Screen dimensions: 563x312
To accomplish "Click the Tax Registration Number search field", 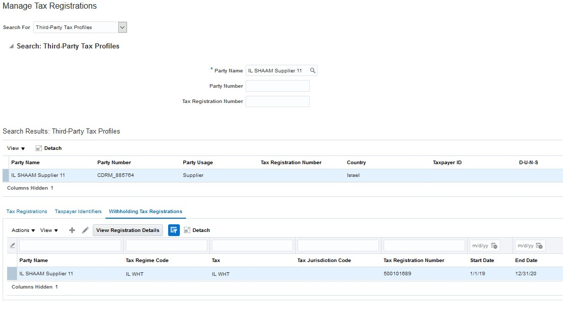I will tap(278, 101).
